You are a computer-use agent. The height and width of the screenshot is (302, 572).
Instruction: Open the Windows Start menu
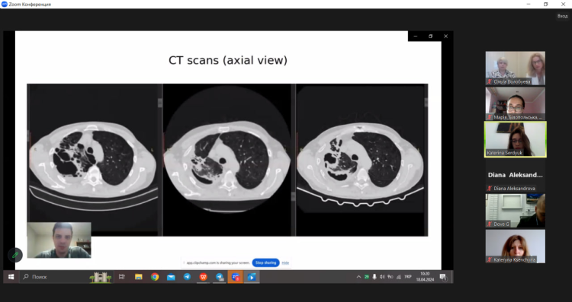[11, 277]
